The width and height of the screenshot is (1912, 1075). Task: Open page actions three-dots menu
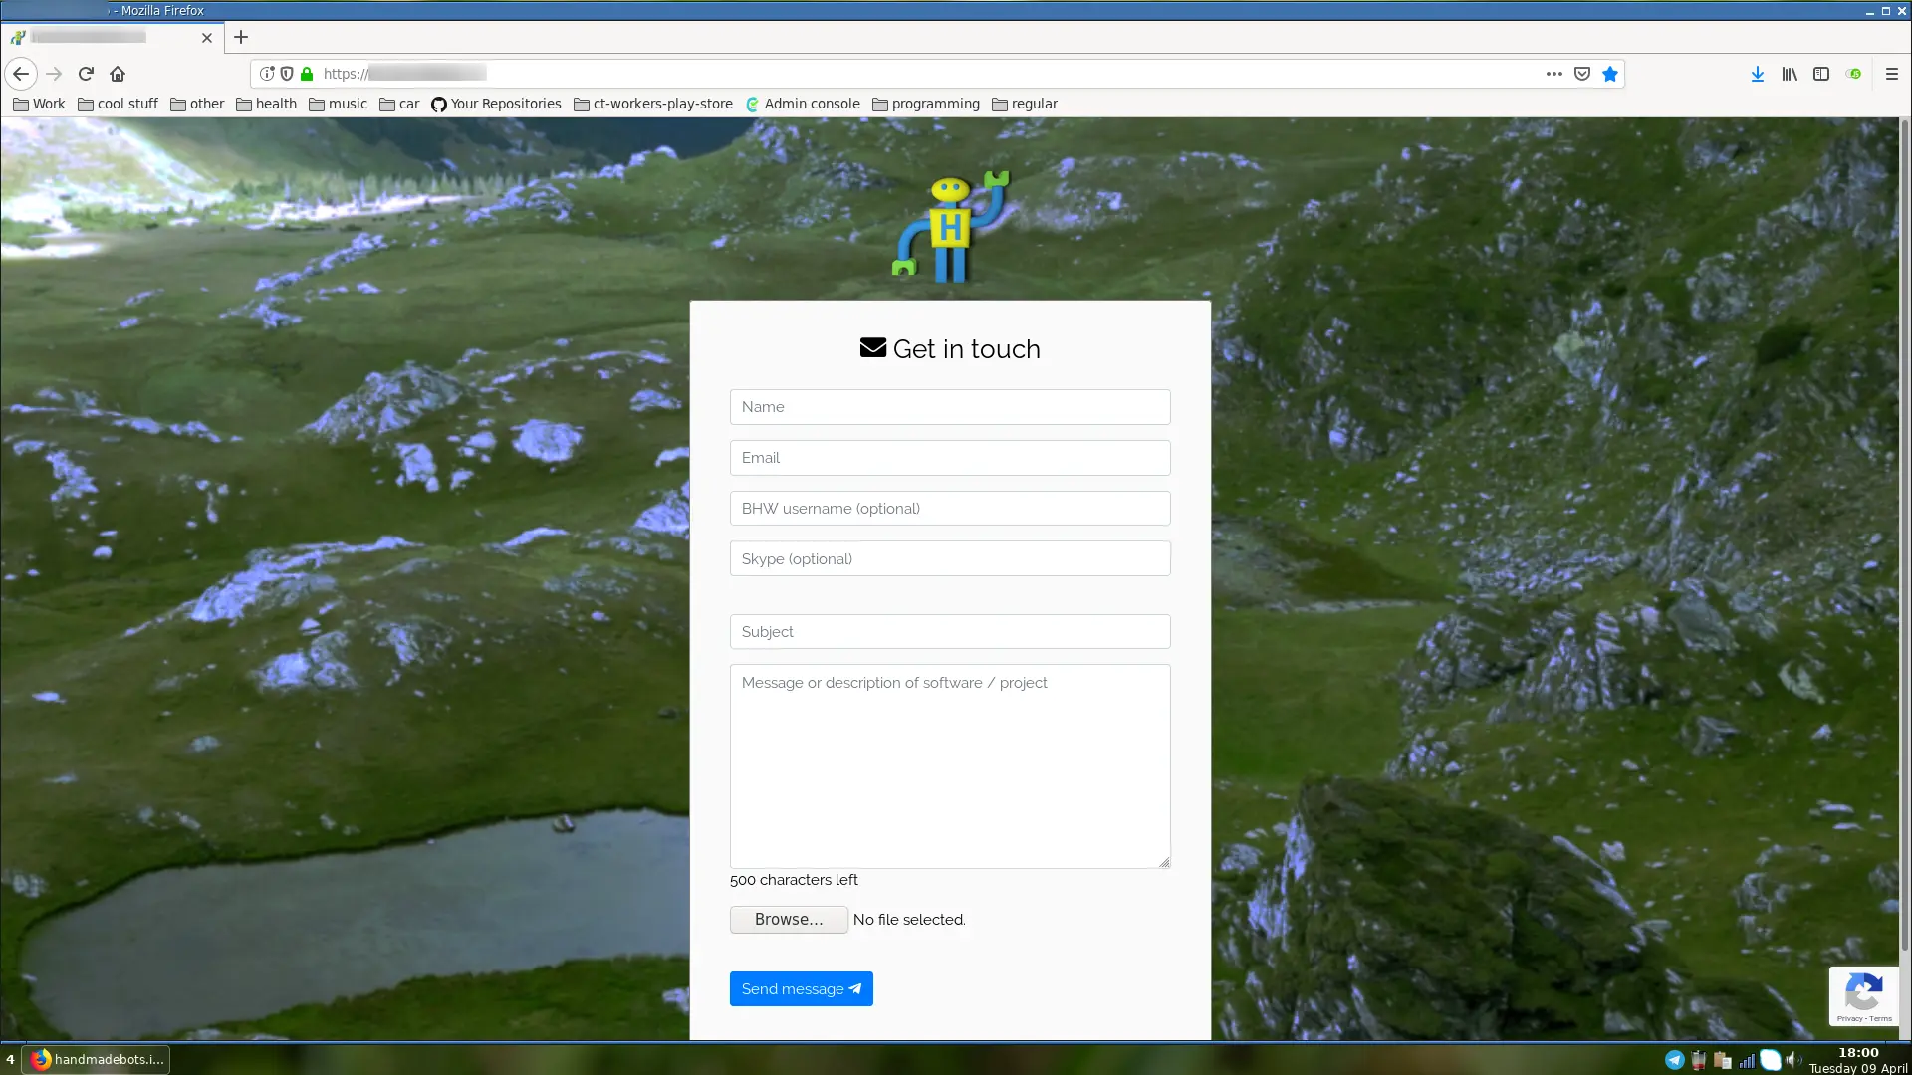click(x=1553, y=74)
